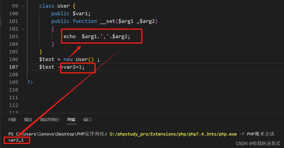Collapse the function body fold chevron on line 102
Image resolution: width=284 pixels, height=148 pixels.
point(23,29)
